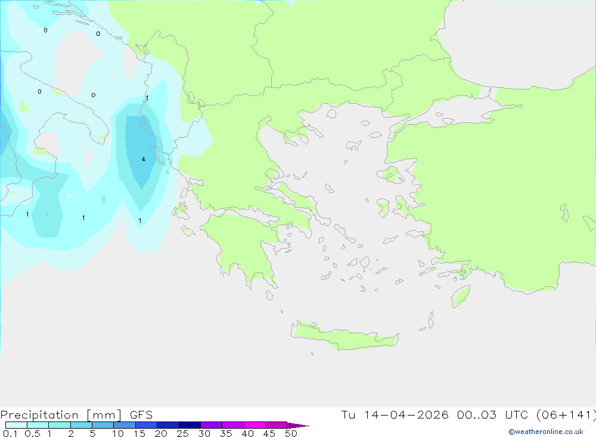Click legend label '50'
Screen dimensions: 596x437
click(291, 433)
